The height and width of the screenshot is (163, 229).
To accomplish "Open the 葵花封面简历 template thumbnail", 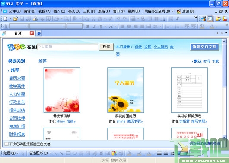I will pyautogui.click(x=126, y=90).
